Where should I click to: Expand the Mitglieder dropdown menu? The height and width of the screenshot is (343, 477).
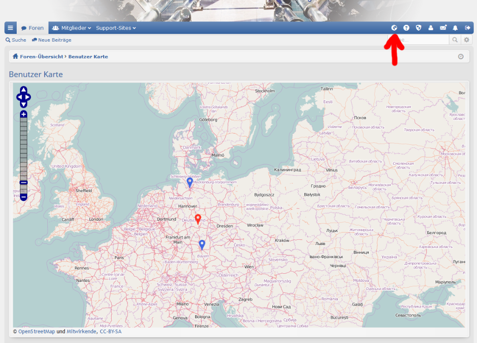(72, 28)
